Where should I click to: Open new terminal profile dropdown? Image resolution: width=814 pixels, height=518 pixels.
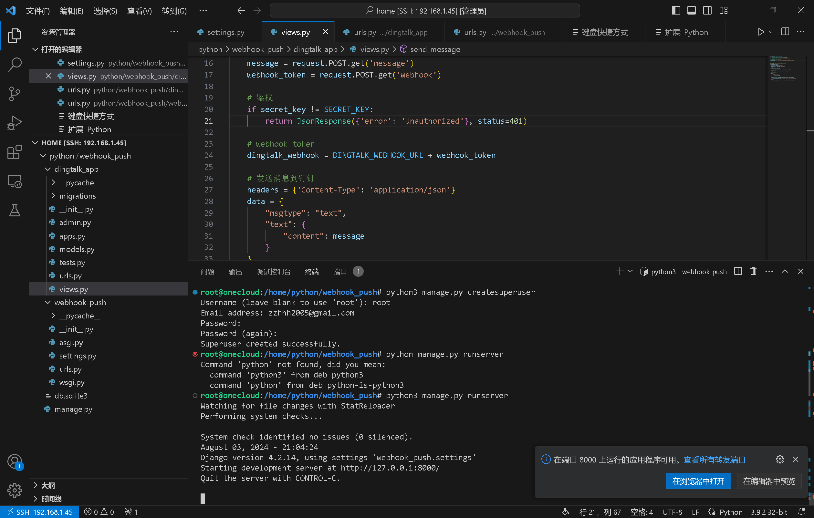[x=630, y=271]
